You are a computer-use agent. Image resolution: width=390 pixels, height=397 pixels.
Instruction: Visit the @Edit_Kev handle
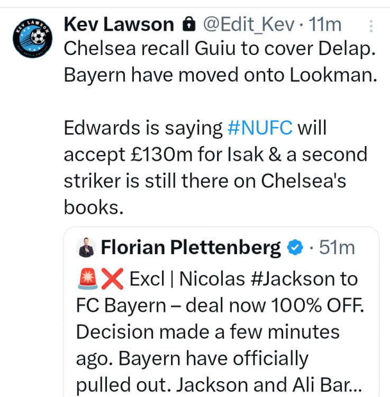[x=246, y=24]
